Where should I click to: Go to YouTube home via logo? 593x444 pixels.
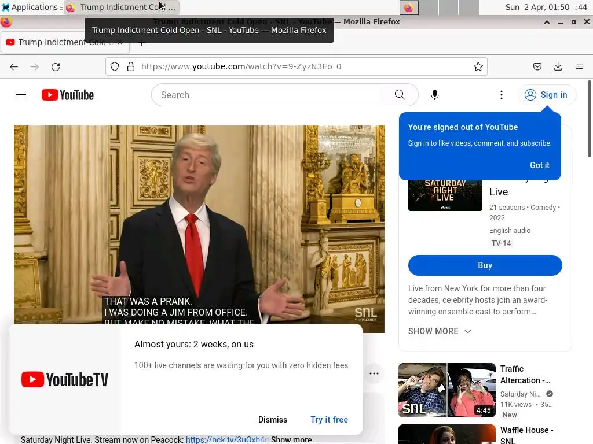[68, 95]
